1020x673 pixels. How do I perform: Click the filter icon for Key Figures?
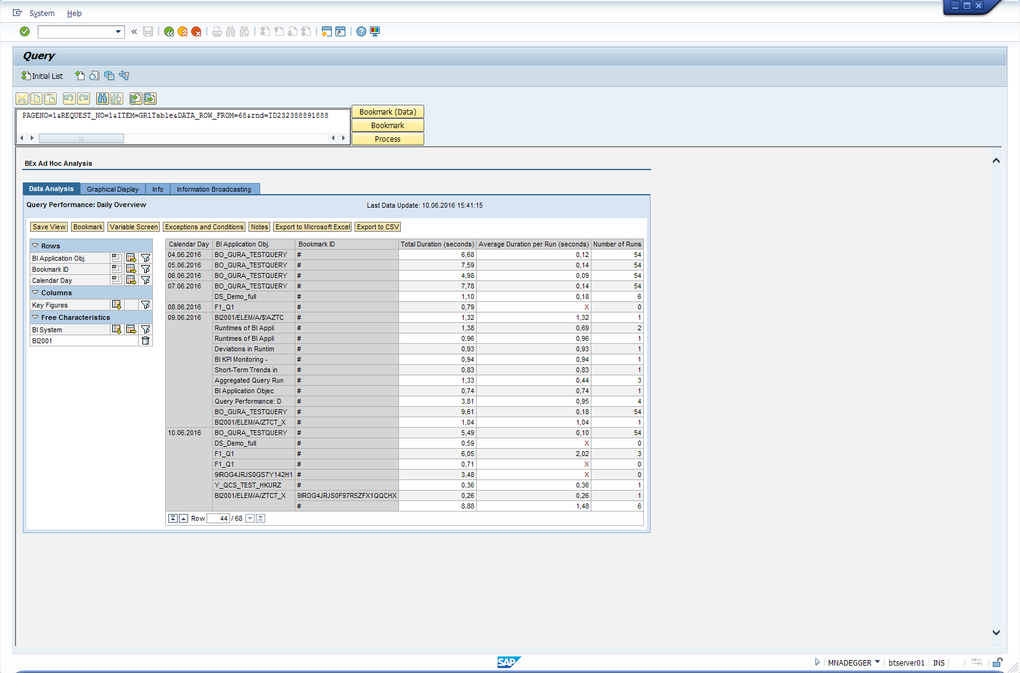point(146,305)
